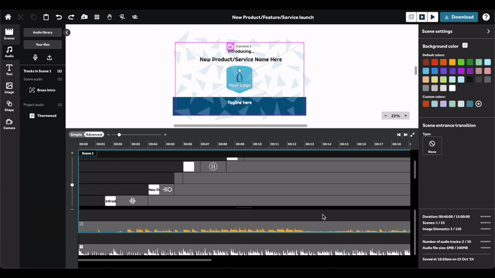Collapse the left audio panel
Viewport: 495px width, 278px height.
click(67, 32)
